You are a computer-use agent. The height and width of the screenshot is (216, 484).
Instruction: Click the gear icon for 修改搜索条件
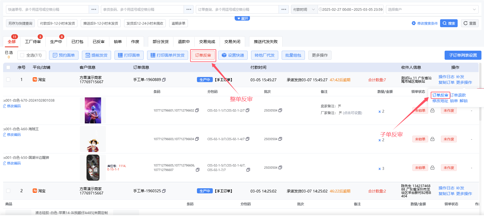(x=414, y=23)
